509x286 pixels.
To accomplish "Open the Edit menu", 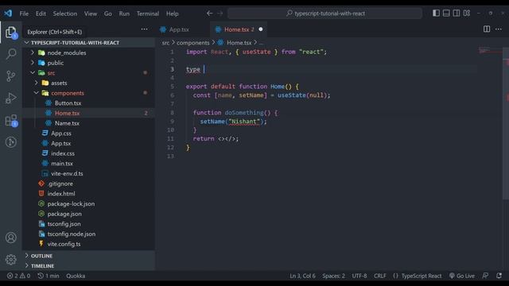I will (x=41, y=14).
